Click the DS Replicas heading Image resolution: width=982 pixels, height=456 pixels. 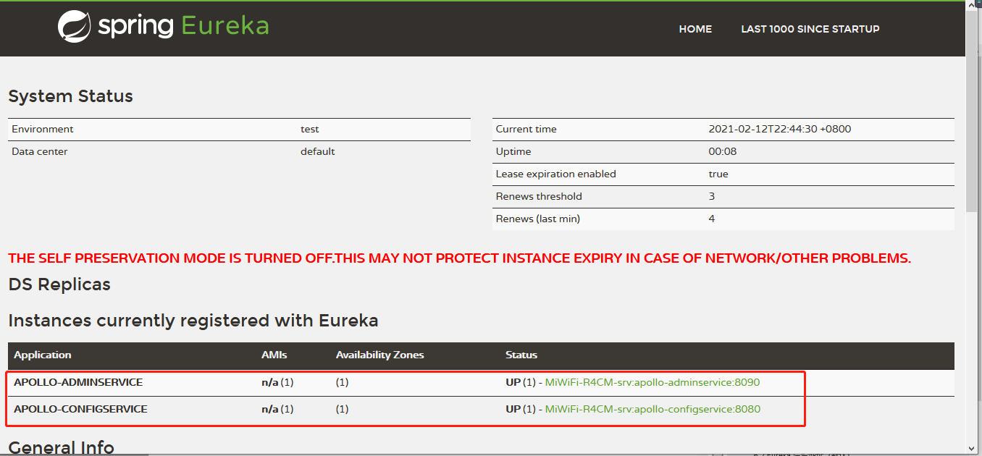[59, 284]
